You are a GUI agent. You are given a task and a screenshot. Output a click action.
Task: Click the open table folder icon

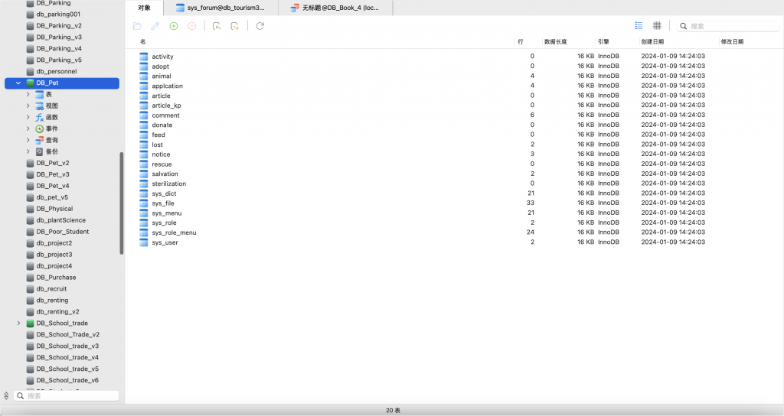click(137, 26)
